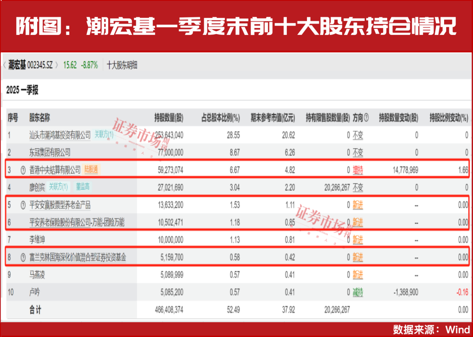Click the total ratio 52.49
Image resolution: width=473 pixels, height=337 pixels.
[233, 310]
